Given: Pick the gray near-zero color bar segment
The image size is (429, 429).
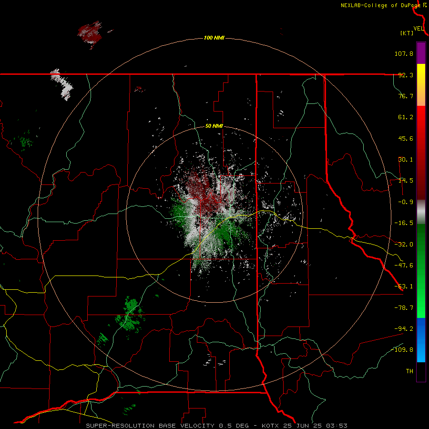Looking at the screenshot, I should point(421,212).
